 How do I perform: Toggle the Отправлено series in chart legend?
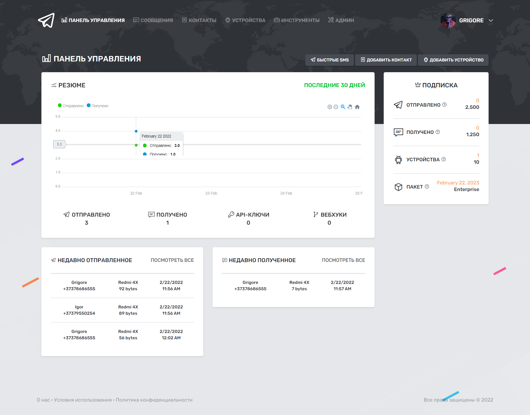71,106
